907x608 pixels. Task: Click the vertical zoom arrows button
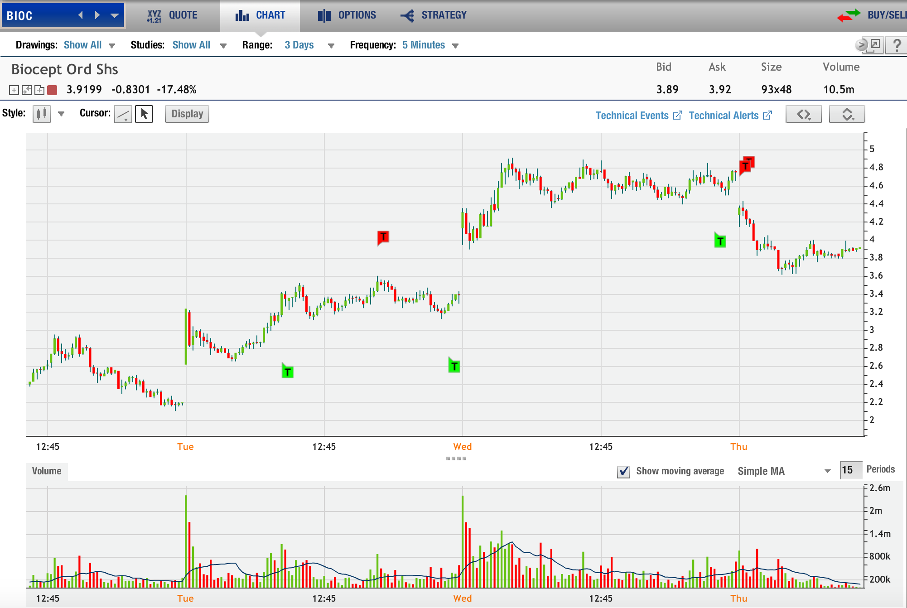(x=847, y=115)
